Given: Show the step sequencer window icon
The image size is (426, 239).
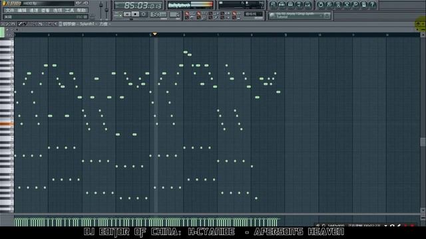Looking at the screenshot, I should click(x=282, y=5).
